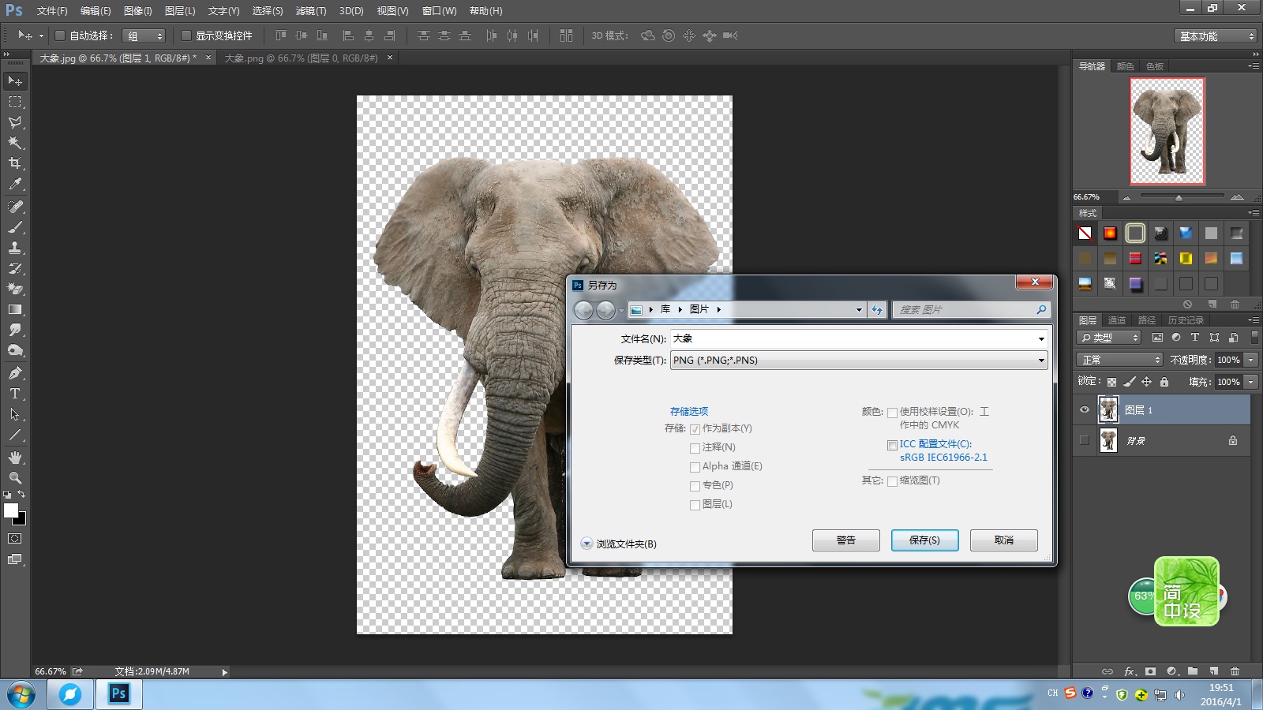Viewport: 1263px width, 710px height.
Task: Select the Horizontal Type tool
Action: click(x=15, y=394)
